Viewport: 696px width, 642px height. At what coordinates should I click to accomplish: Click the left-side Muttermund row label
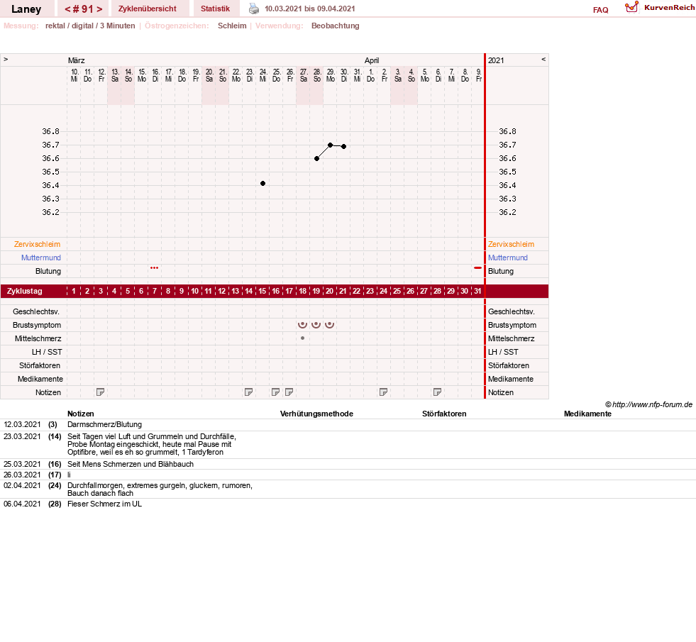[x=41, y=258]
